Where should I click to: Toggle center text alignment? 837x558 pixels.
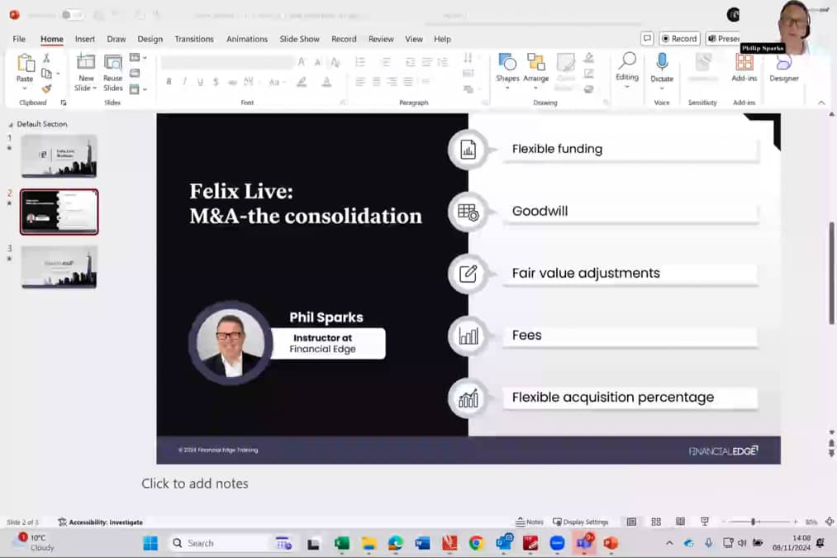coord(376,82)
